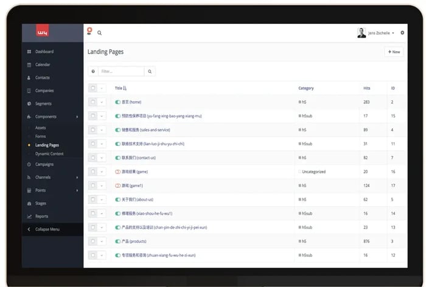The width and height of the screenshot is (426, 287).
Task: Collapse the Components submenu arrow
Action: (77, 117)
